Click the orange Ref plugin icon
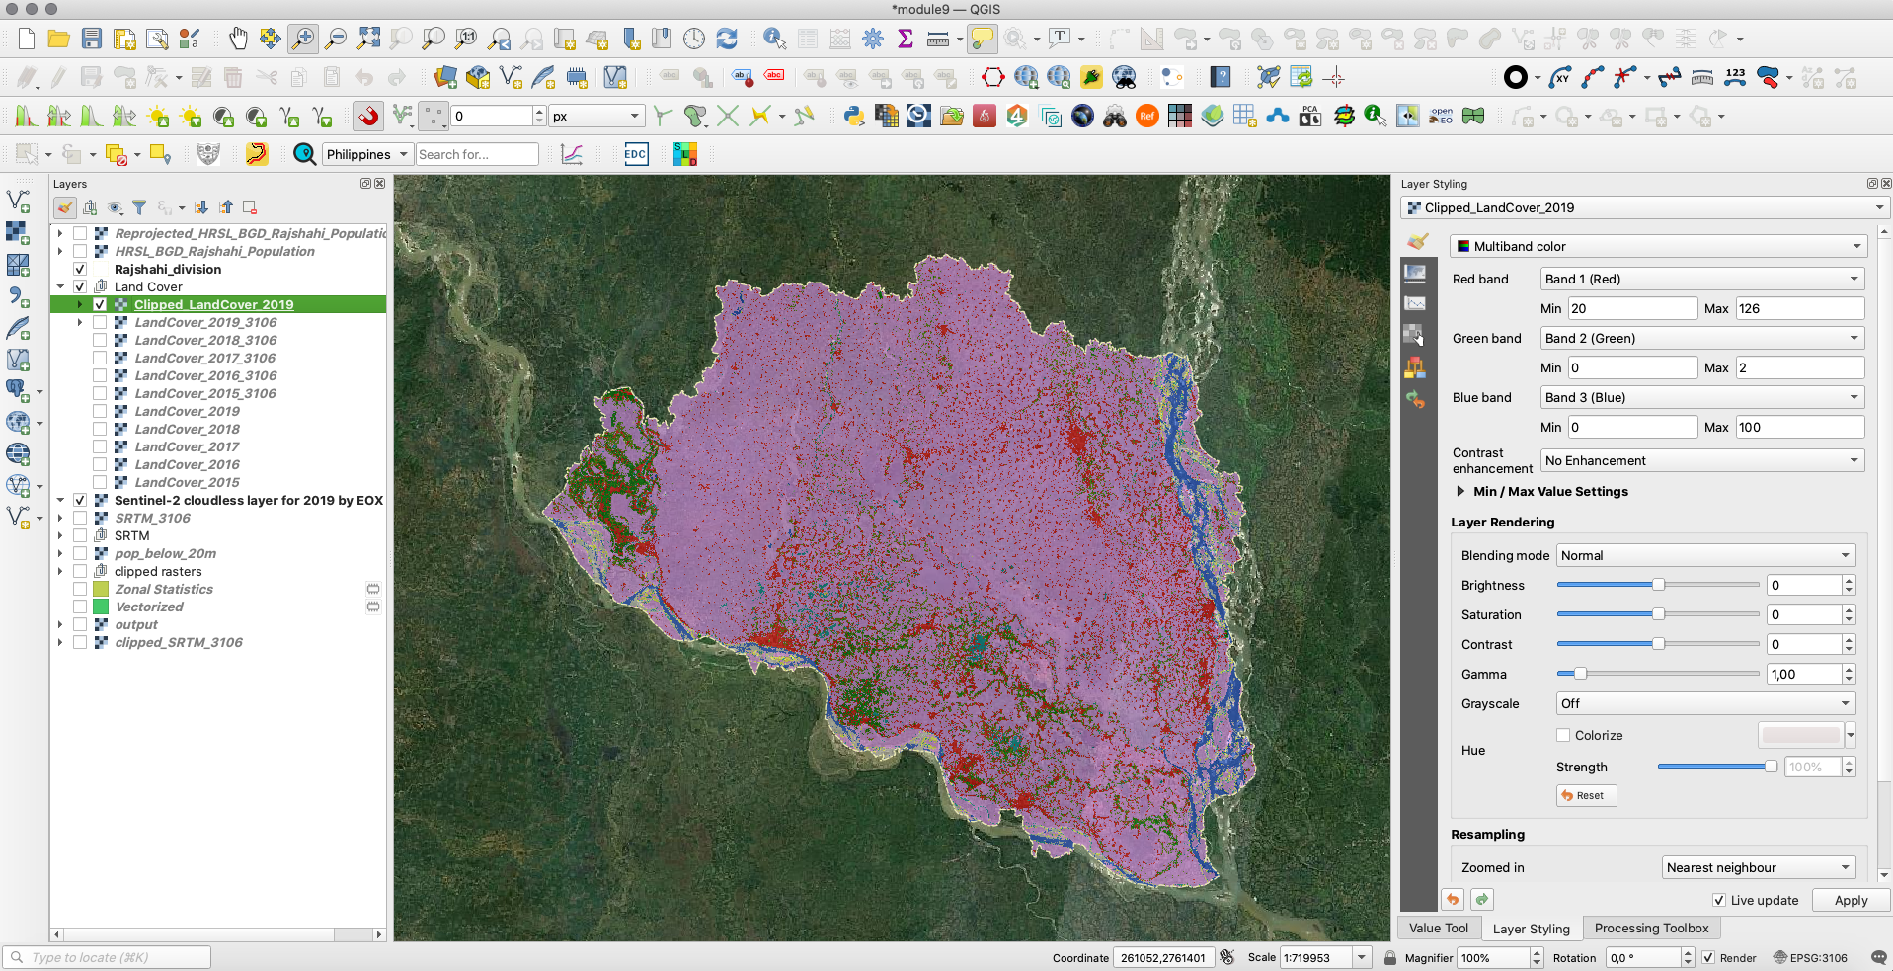 click(1147, 117)
